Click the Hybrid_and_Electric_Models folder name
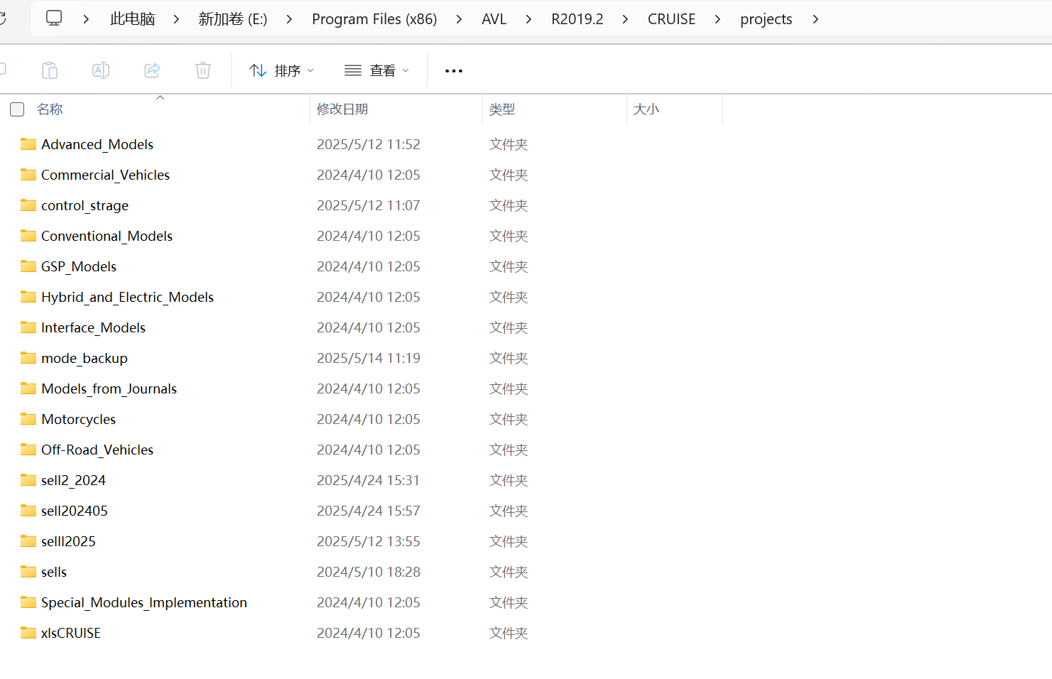Screen dimensions: 1052x679 (128, 298)
